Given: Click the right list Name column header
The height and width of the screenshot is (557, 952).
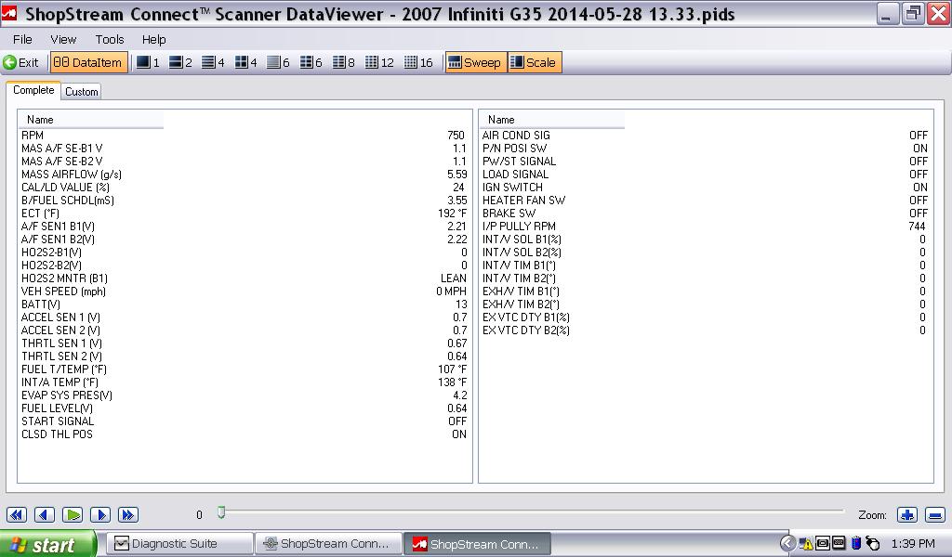Looking at the screenshot, I should coord(552,120).
